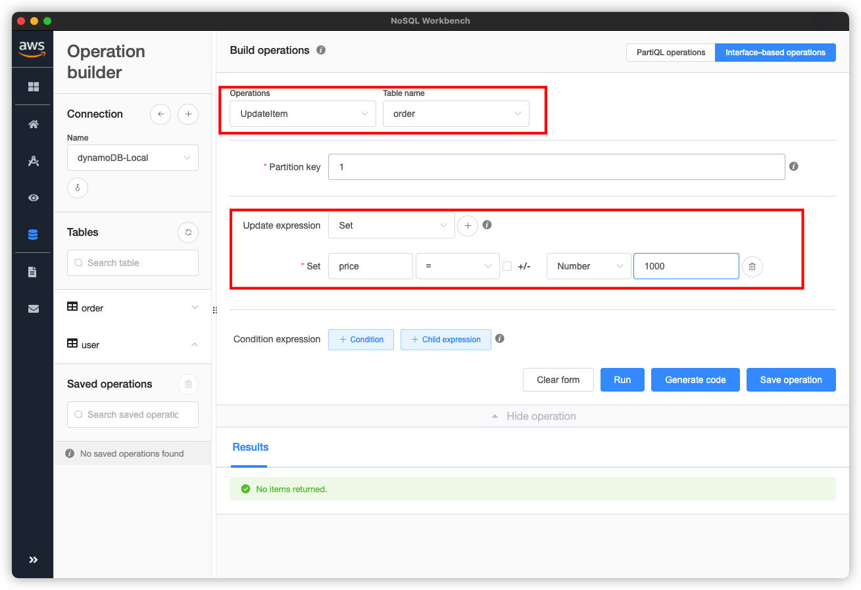Screen dimensions: 861x590
Task: Click the Generate code button
Action: tap(695, 380)
